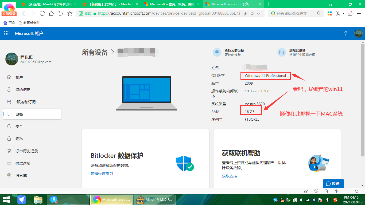
Task: Click the stacked-windows icon in status bar
Action: [347, 191]
